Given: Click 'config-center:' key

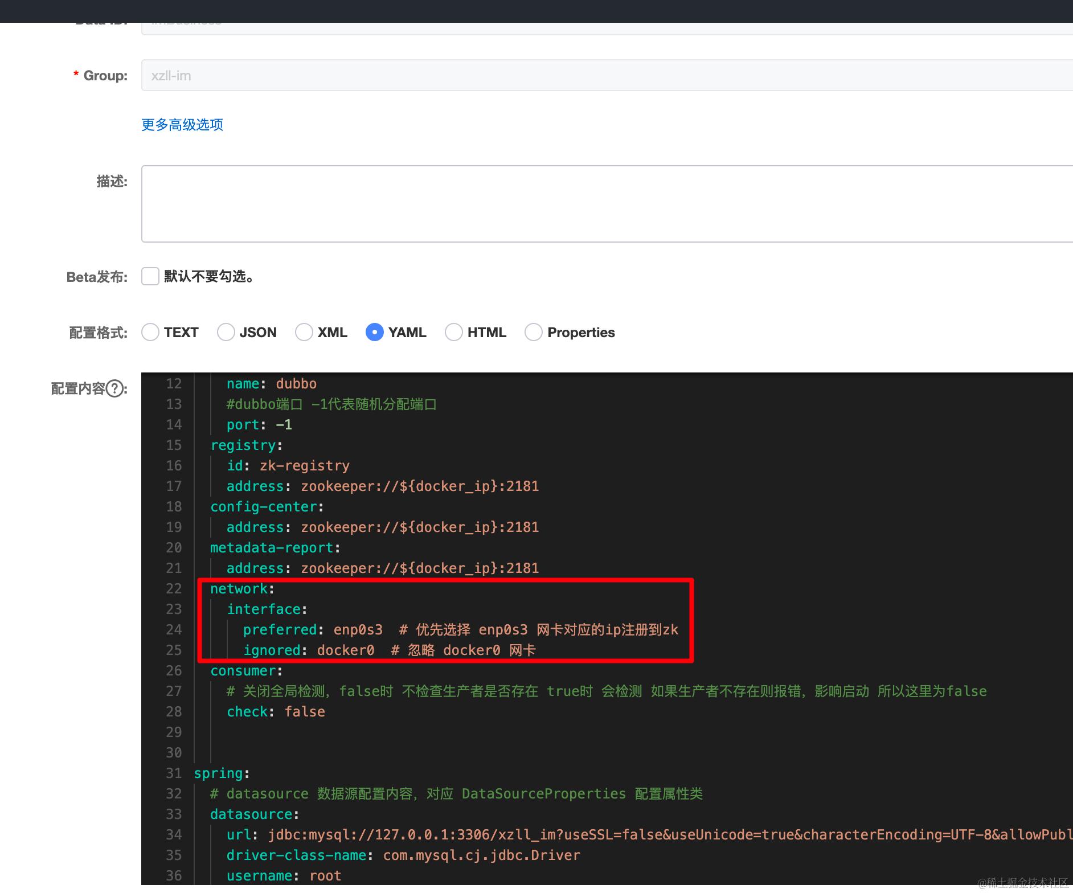Looking at the screenshot, I should 267,507.
